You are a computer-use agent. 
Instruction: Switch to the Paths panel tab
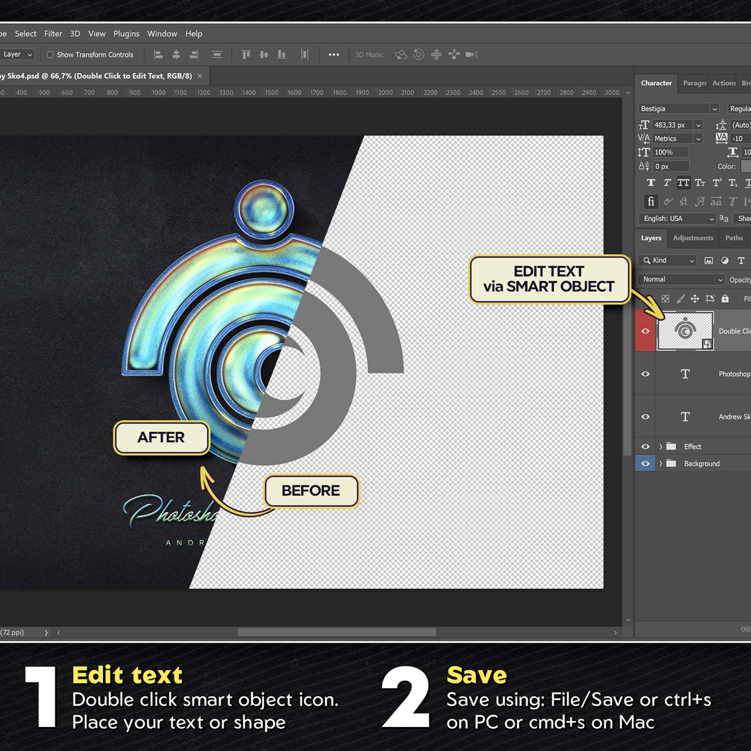click(734, 238)
